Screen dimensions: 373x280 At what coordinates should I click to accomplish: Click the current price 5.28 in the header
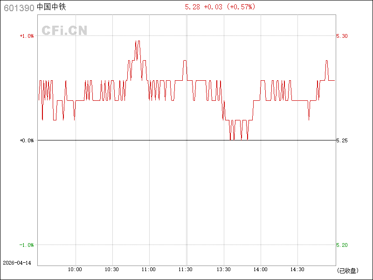(x=193, y=7)
